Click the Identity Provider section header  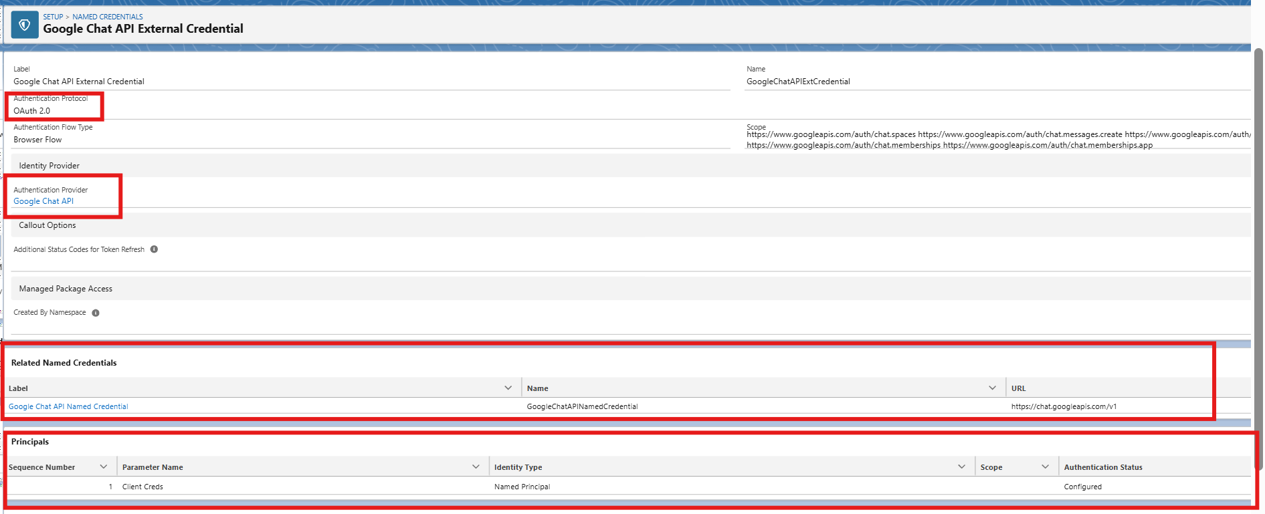(x=631, y=166)
